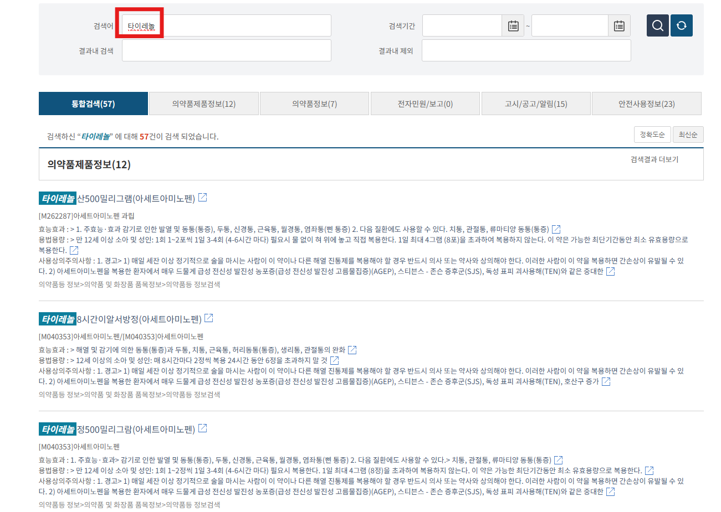Click the [M040353]아세트아미노펜 line under 타이레놀정500밀리그람
The width and height of the screenshot is (721, 512).
pos(79,447)
